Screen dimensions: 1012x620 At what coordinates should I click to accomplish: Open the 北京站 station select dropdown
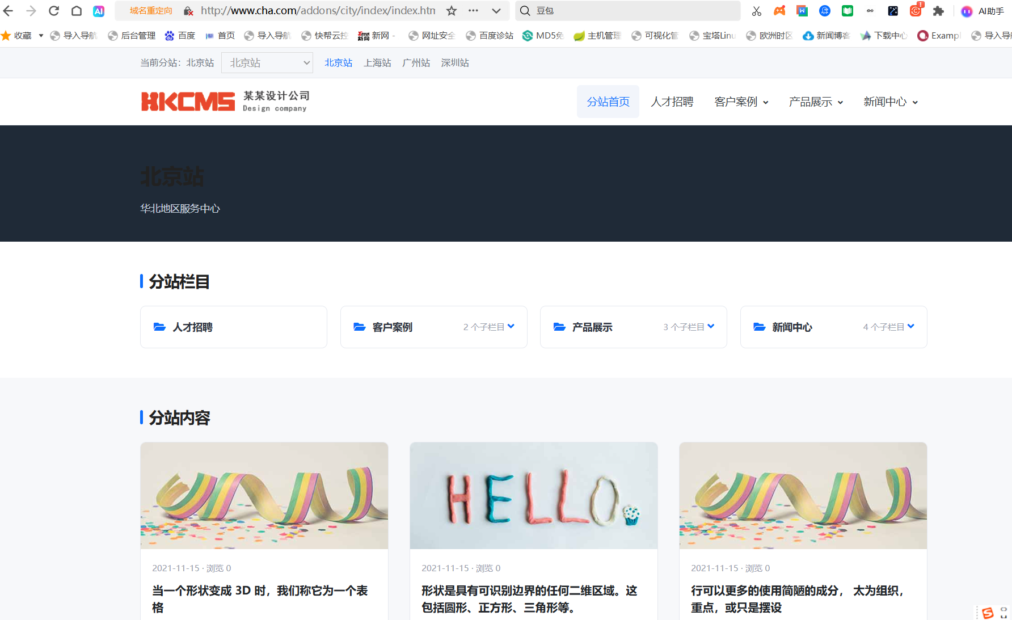coord(267,63)
